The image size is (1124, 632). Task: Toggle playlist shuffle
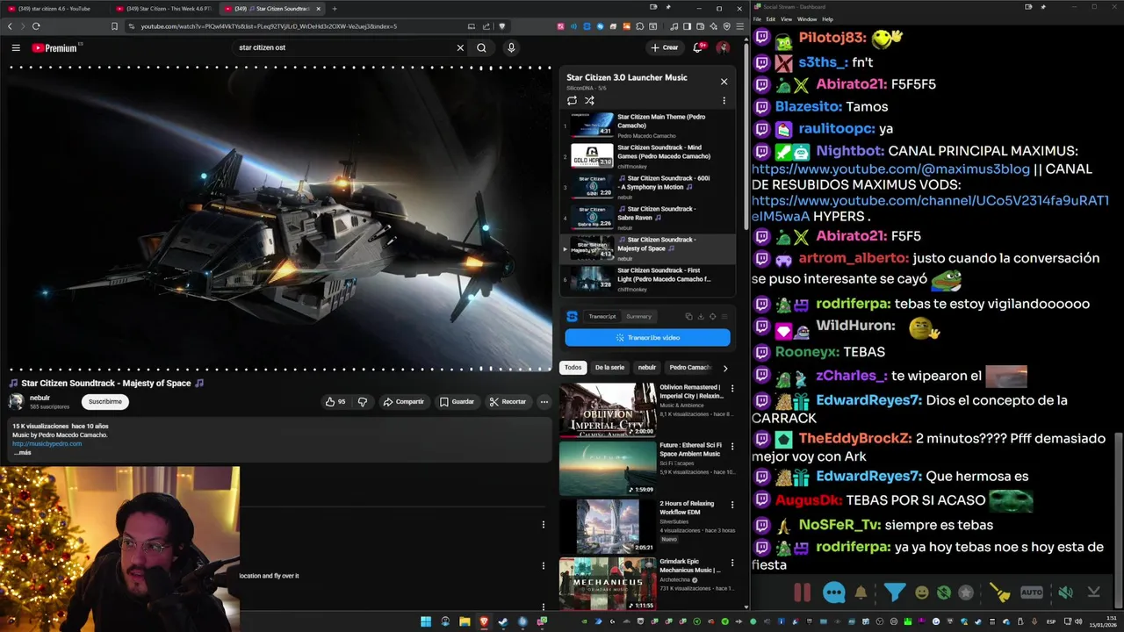(x=589, y=101)
